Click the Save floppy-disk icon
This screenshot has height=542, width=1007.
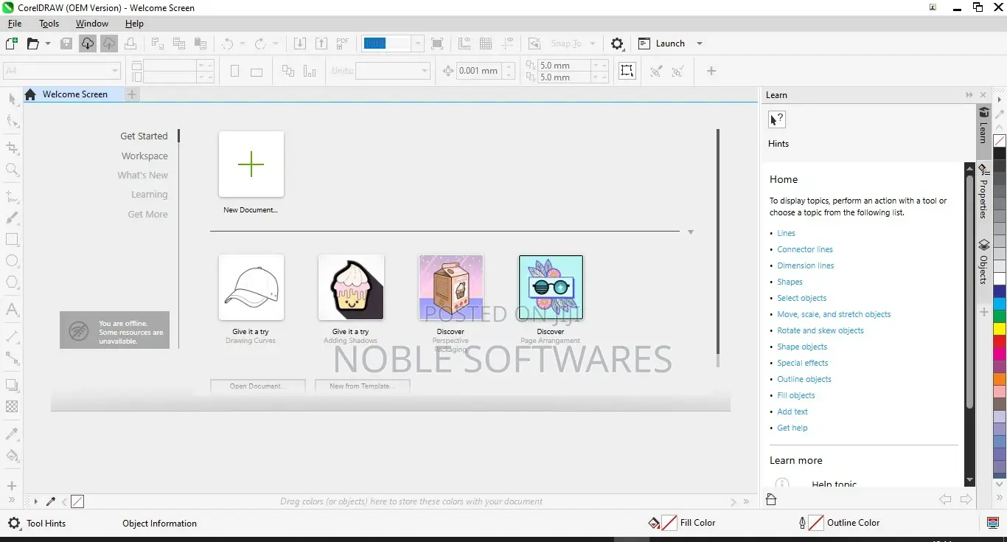point(66,44)
